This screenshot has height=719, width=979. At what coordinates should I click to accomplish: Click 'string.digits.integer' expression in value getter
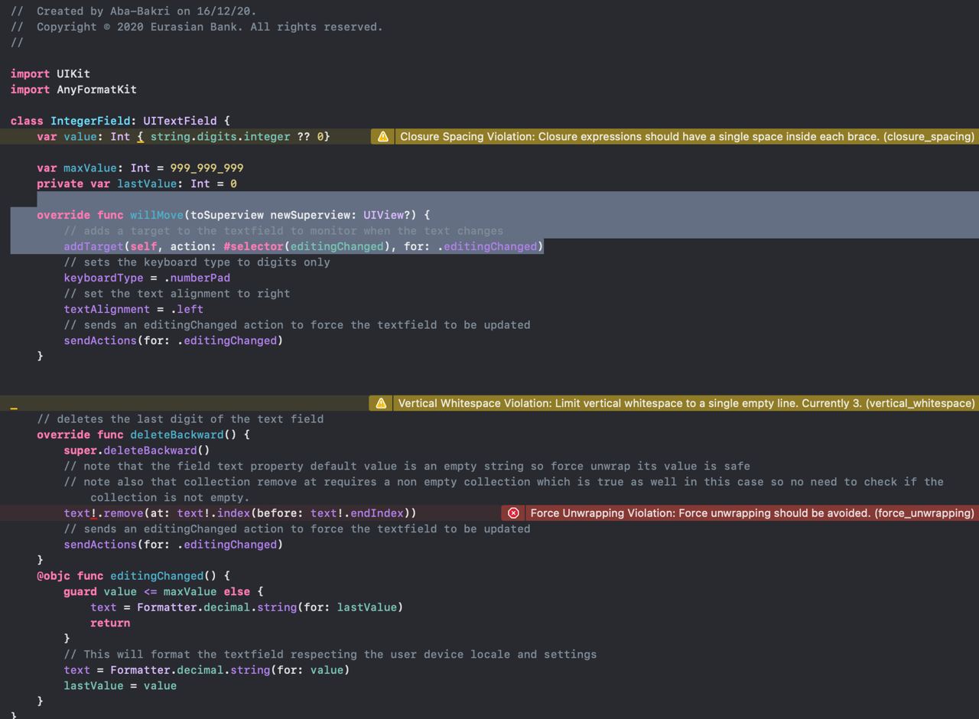tap(220, 137)
